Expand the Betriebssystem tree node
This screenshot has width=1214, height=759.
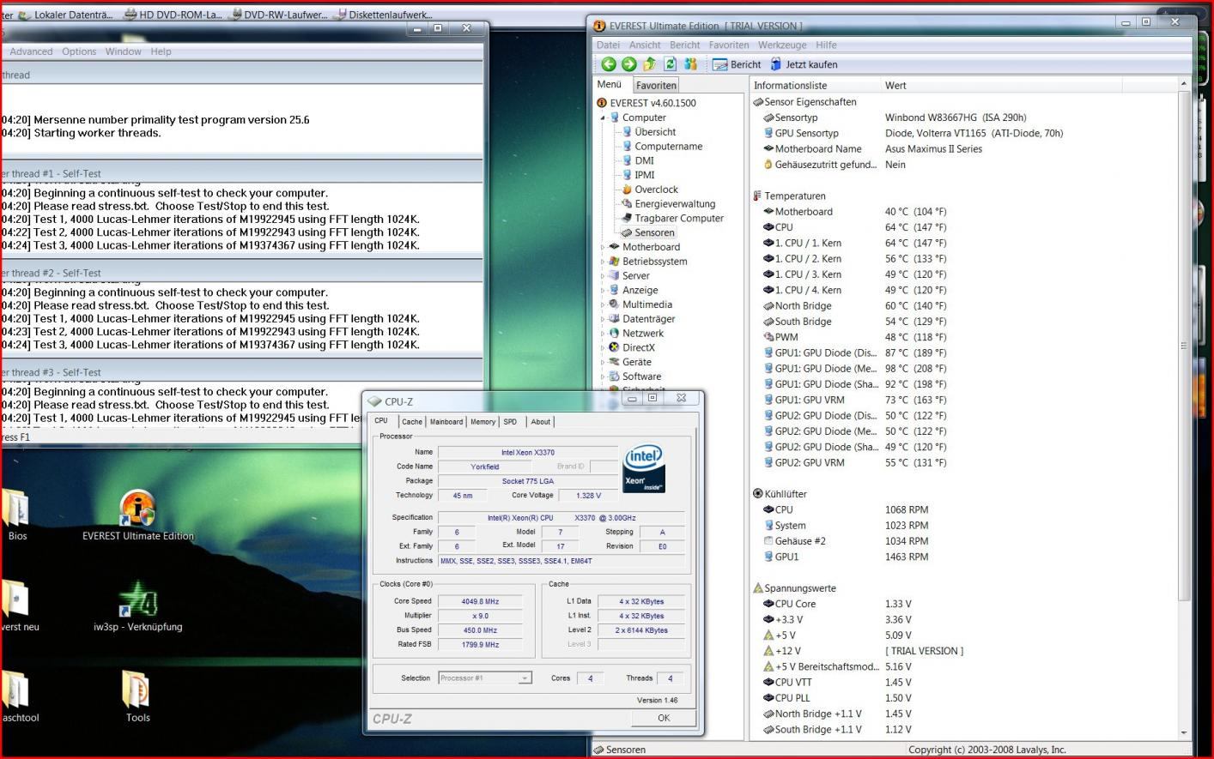pos(603,262)
